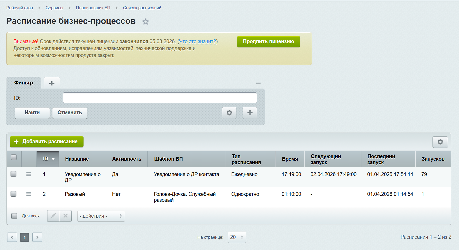Open Планировщик БП breadcrumb
Screen dimensions: 459x250
[x=93, y=8]
